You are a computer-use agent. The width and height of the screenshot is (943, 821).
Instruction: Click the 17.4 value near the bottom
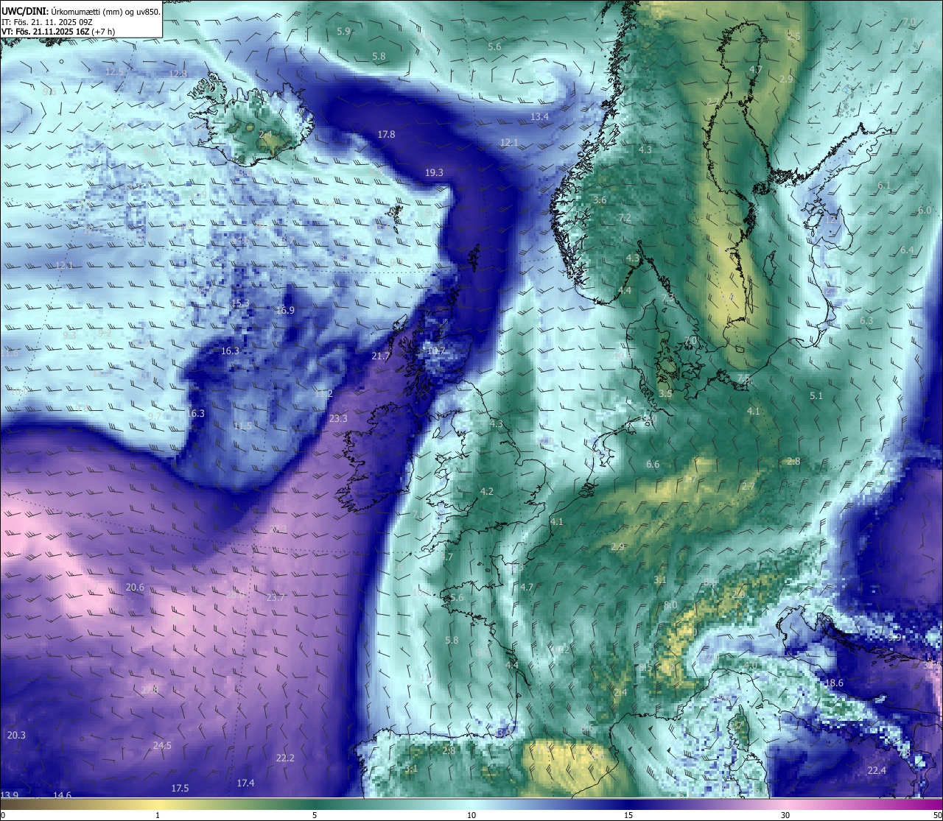[245, 783]
